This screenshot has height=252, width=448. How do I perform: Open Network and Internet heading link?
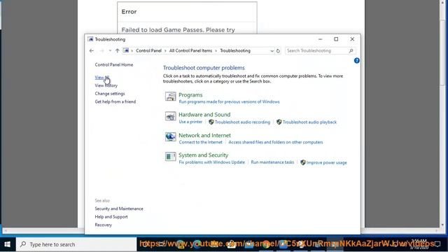tap(204, 135)
